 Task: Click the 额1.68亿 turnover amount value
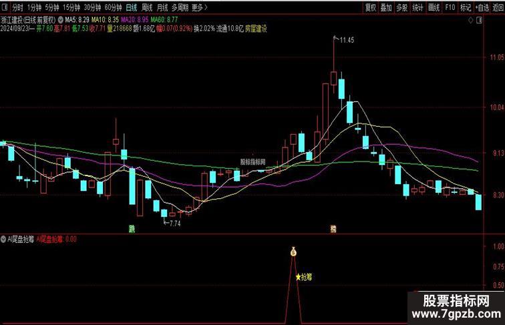click(x=144, y=29)
